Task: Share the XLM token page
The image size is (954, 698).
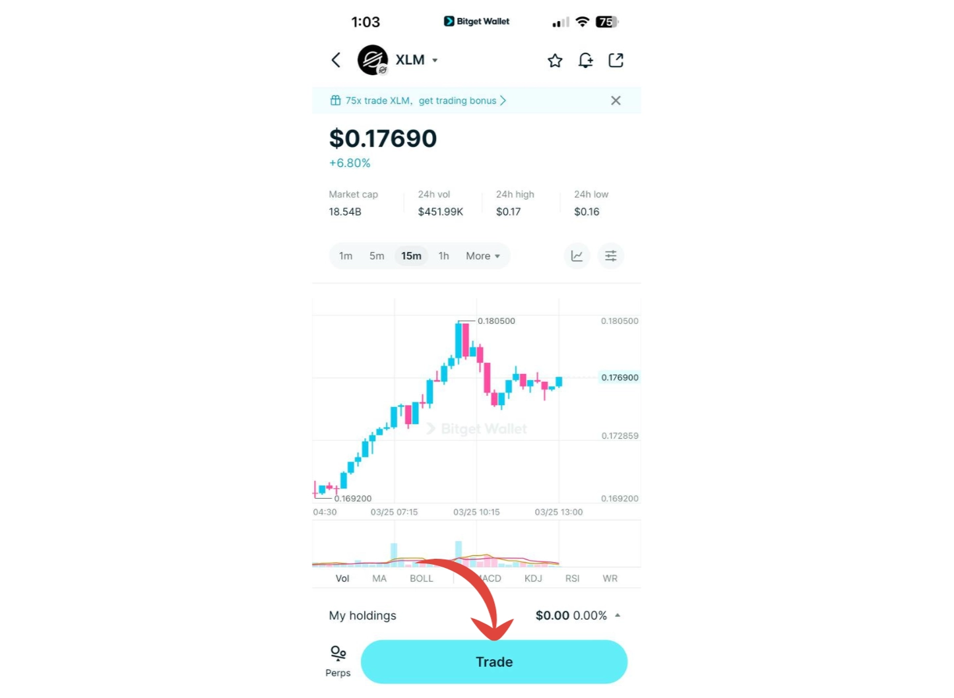Action: coord(616,59)
